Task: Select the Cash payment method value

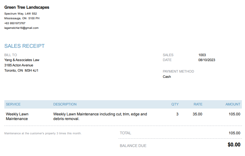Action: [167, 77]
